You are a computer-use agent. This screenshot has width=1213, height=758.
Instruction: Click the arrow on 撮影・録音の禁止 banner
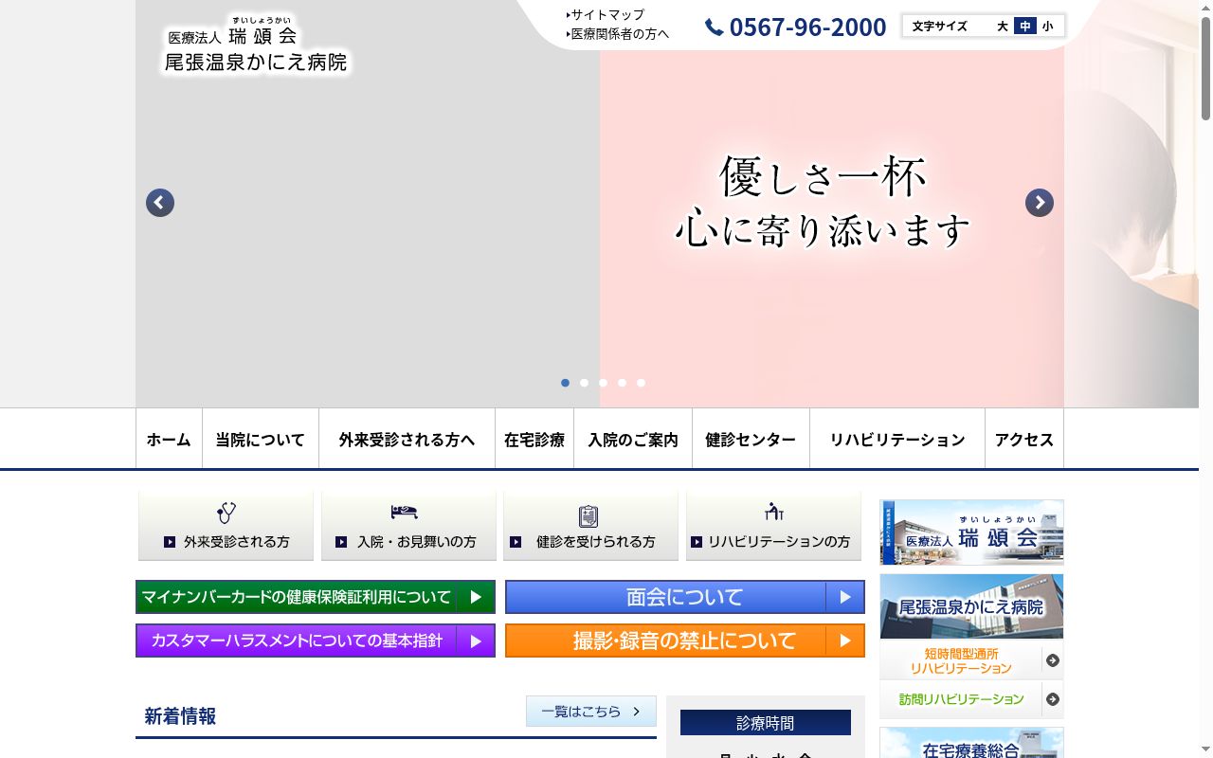[845, 641]
